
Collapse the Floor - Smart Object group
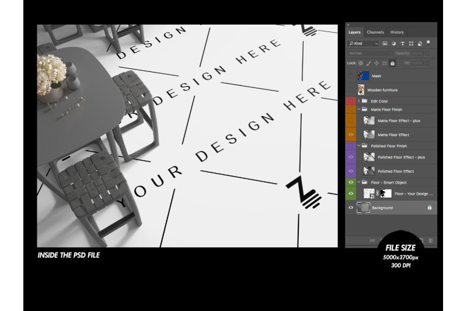[359, 182]
